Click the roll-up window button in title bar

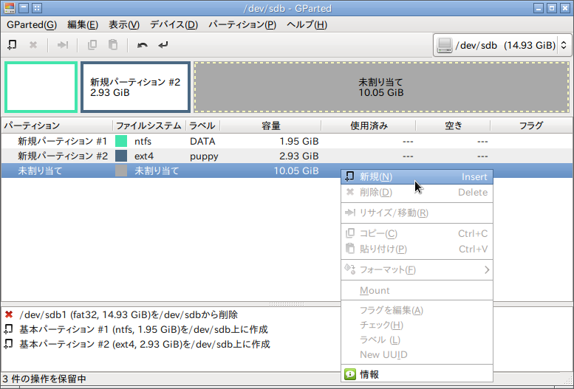coord(24,7)
